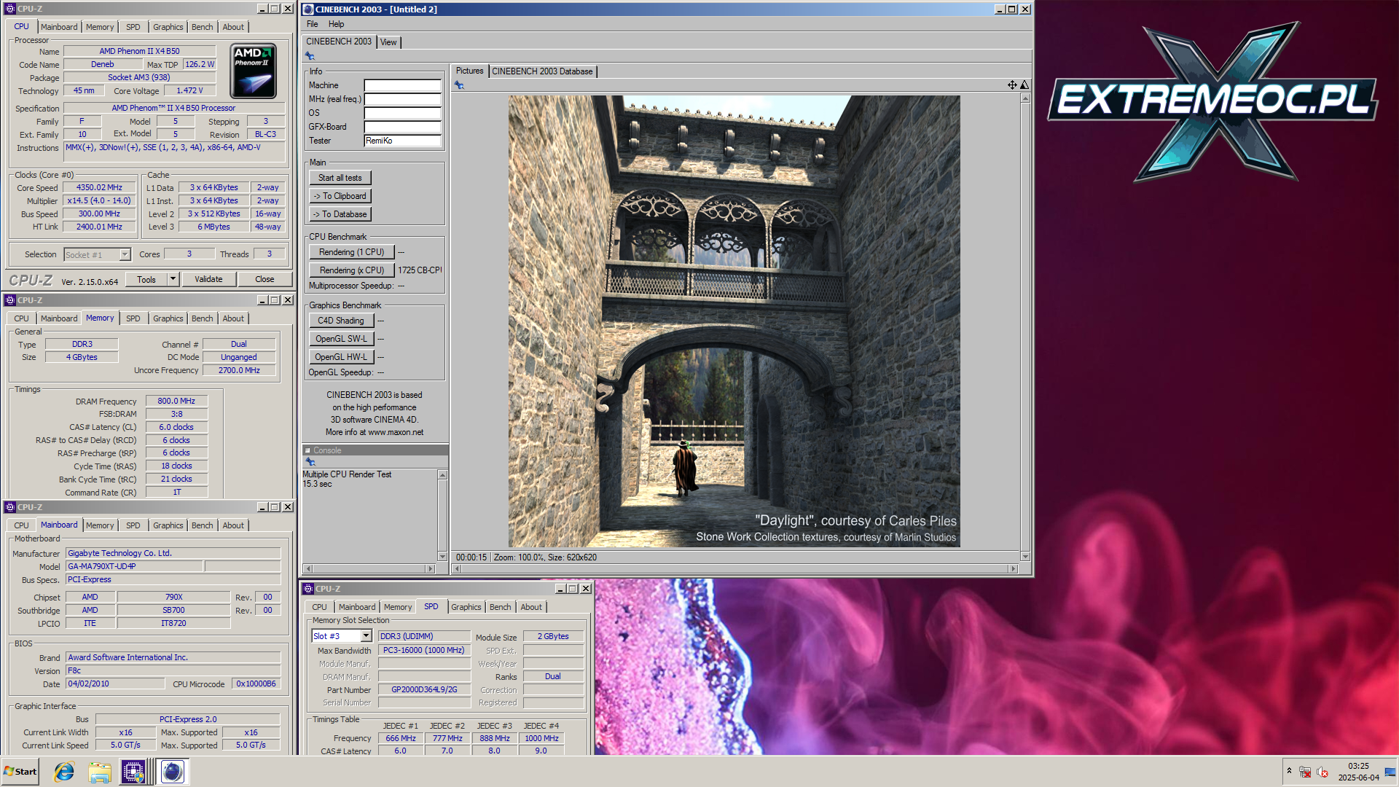Click the CINEBENCH globe taskbar icon

(173, 772)
